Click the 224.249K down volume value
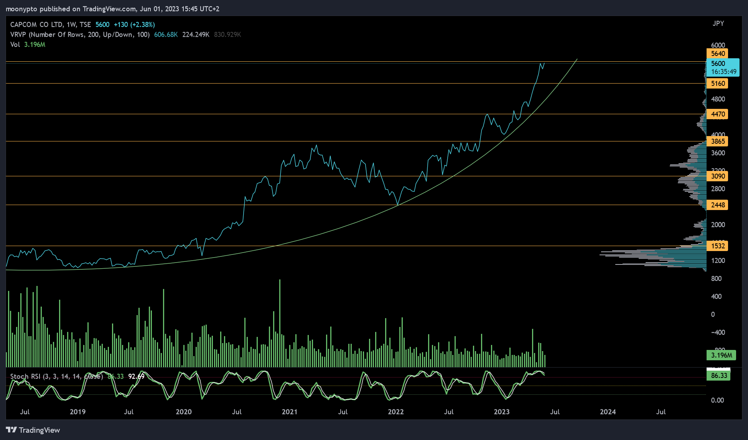Screen dimensions: 748x440 pos(196,34)
